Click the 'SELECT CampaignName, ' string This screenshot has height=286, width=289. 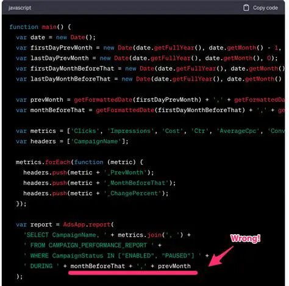tap(65, 235)
